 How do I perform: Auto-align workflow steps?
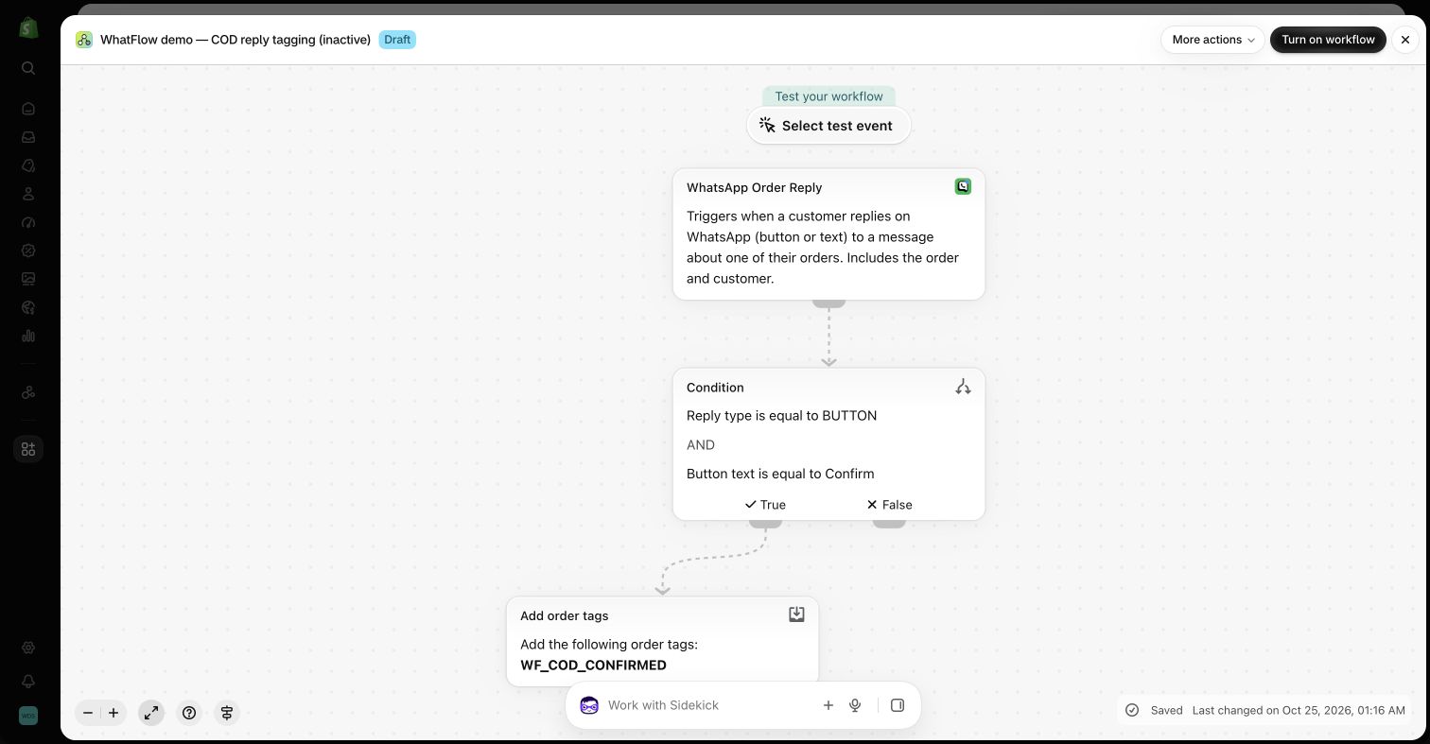(x=227, y=713)
